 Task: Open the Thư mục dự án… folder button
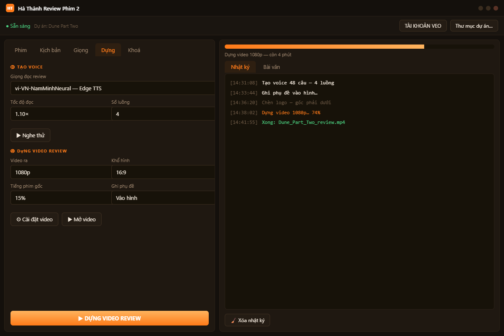point(474,26)
